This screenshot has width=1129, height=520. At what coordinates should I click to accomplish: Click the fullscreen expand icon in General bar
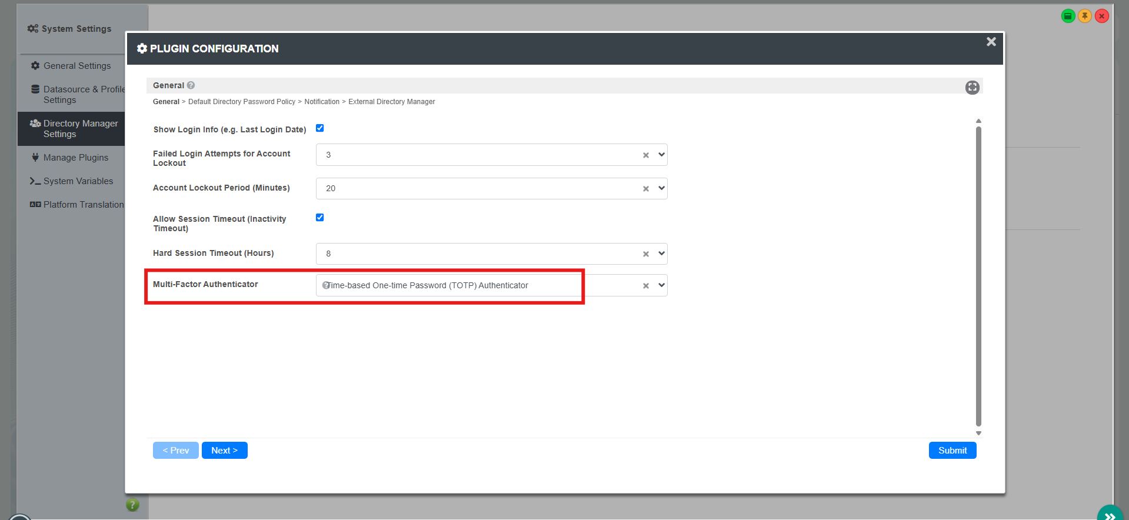(x=972, y=87)
